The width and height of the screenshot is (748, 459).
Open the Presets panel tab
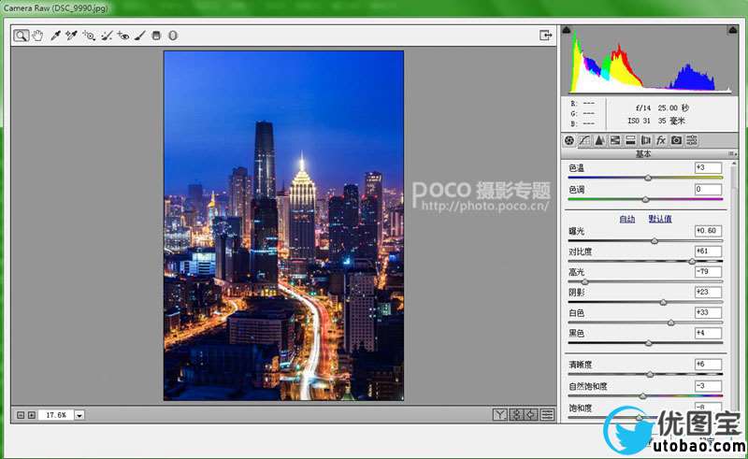click(692, 140)
